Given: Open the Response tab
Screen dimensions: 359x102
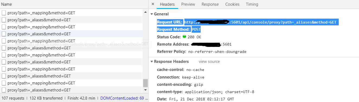Looking at the screenshot, I should [210, 4].
